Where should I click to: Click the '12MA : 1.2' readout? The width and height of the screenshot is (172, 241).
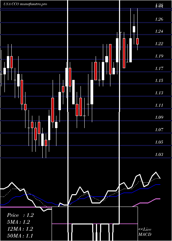point(20,229)
